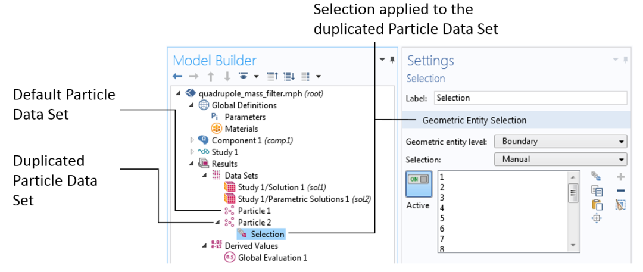643x272 pixels.
Task: Collapse the Global Definitions node
Action: click(x=192, y=105)
